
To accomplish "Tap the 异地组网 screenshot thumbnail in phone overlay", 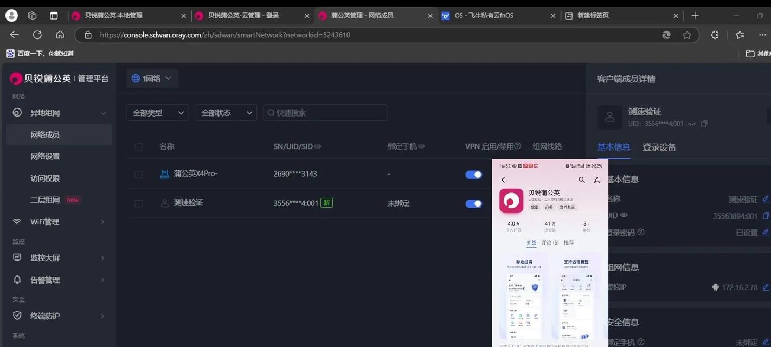I will (523, 297).
